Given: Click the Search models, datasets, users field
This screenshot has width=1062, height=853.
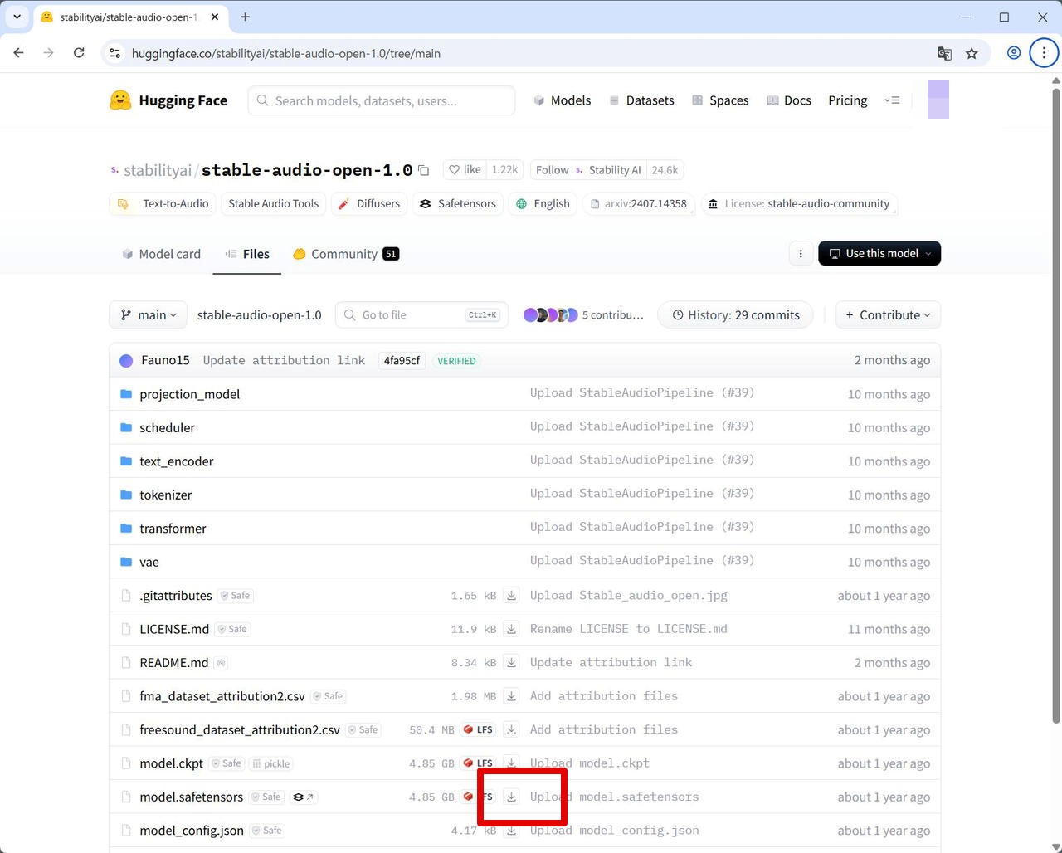Looking at the screenshot, I should tap(382, 100).
